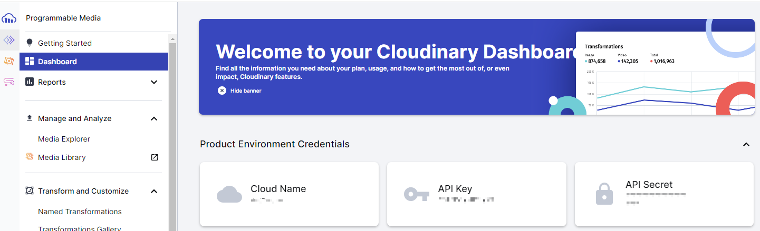Click the Total 1,016,963 statistic
The width and height of the screenshot is (760, 231).
662,58
